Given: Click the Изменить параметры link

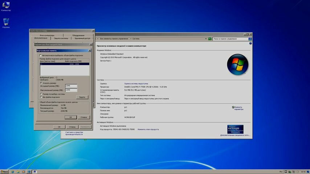Looking at the screenshot, I should pos(238,108).
